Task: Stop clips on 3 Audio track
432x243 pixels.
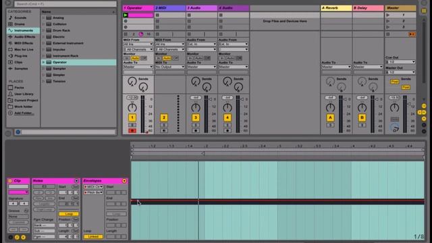Action: point(189,34)
